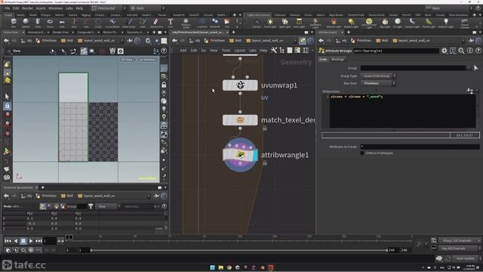Toggle the attribwrangle1 display flag
The width and height of the screenshot is (483, 272).
click(x=255, y=155)
